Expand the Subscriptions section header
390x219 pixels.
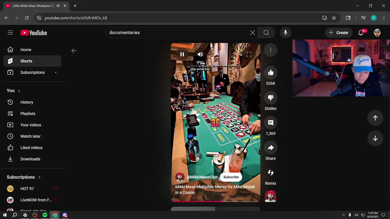tap(24, 177)
